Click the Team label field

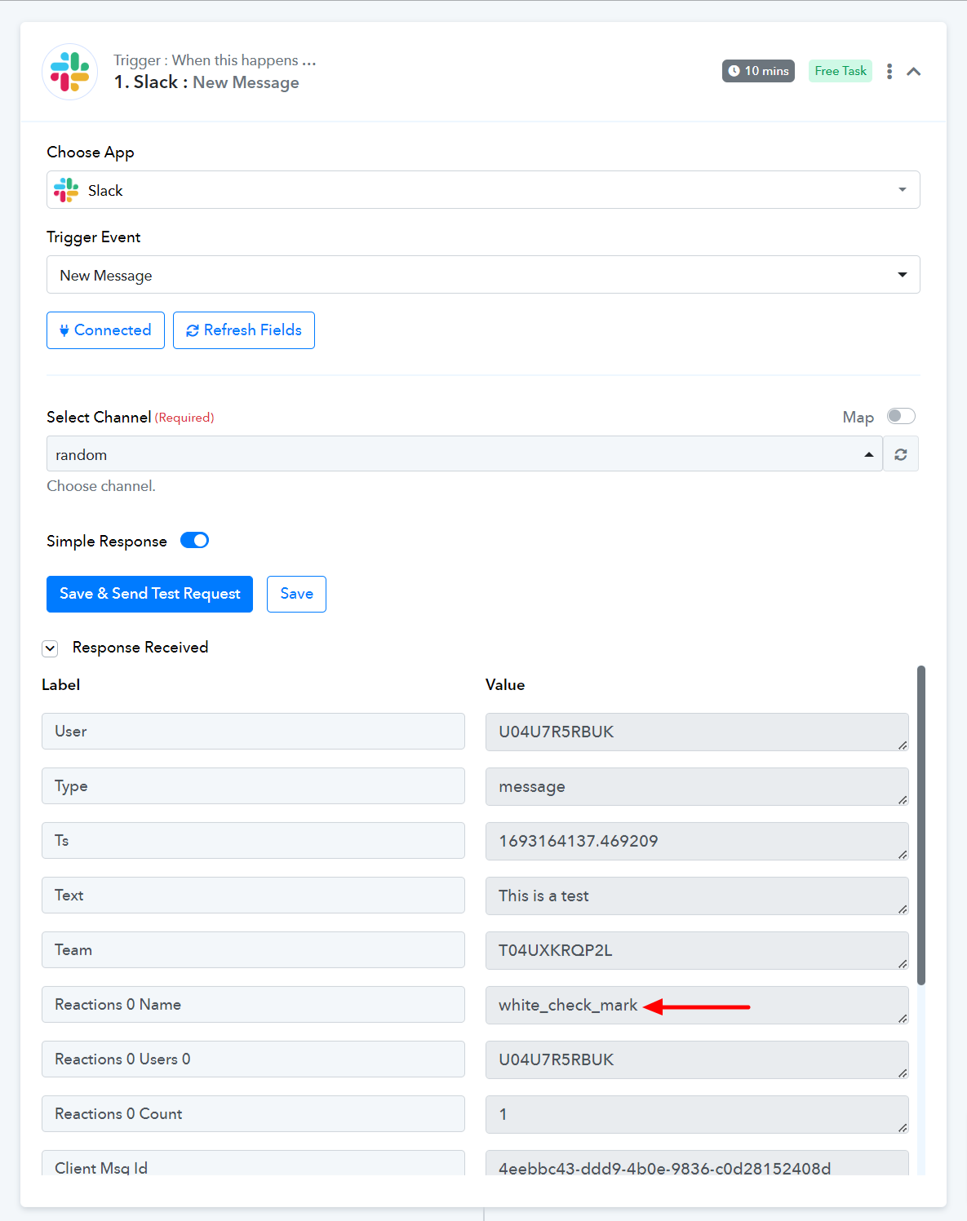[x=253, y=950]
